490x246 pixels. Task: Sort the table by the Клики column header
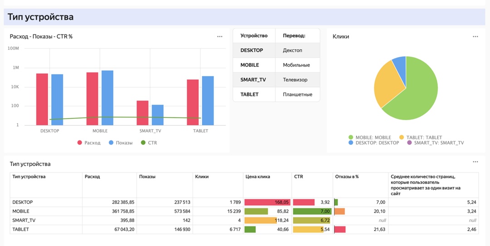(x=201, y=177)
